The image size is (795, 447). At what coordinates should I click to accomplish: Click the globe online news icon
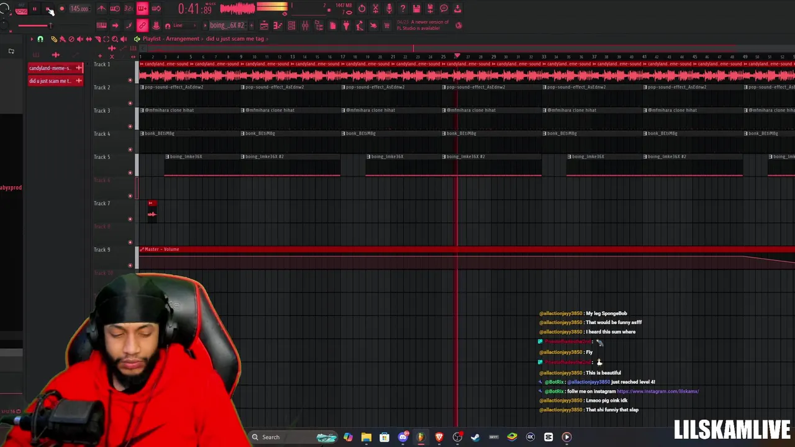coord(458,25)
